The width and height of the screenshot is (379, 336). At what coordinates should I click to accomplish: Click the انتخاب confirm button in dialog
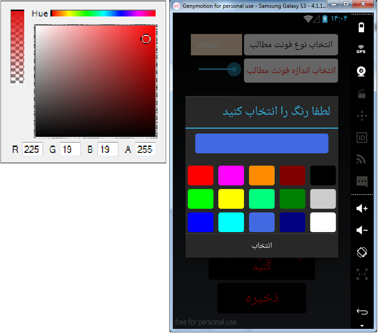coord(261,246)
